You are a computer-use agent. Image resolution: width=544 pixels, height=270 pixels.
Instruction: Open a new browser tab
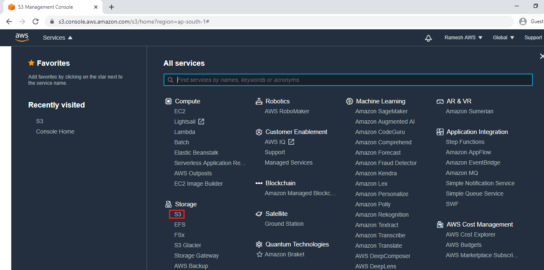pos(112,7)
